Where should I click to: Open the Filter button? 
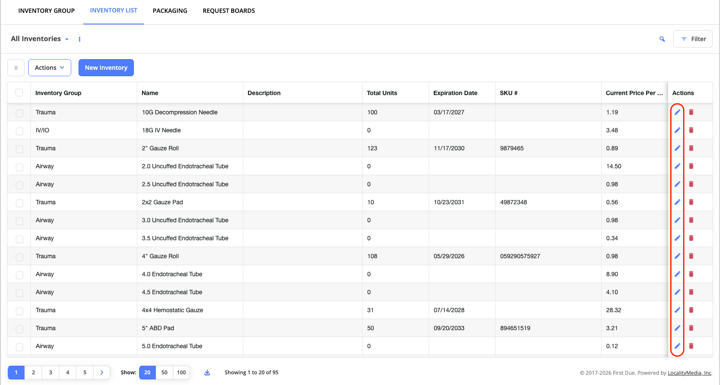pos(693,39)
